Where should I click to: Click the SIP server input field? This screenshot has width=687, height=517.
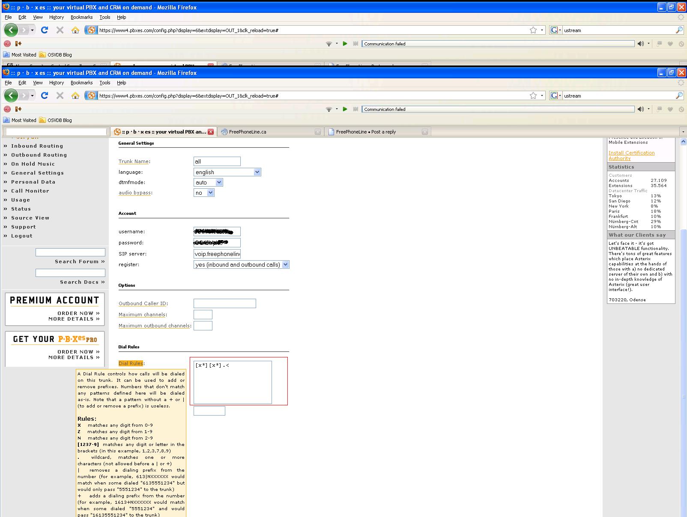coord(217,254)
